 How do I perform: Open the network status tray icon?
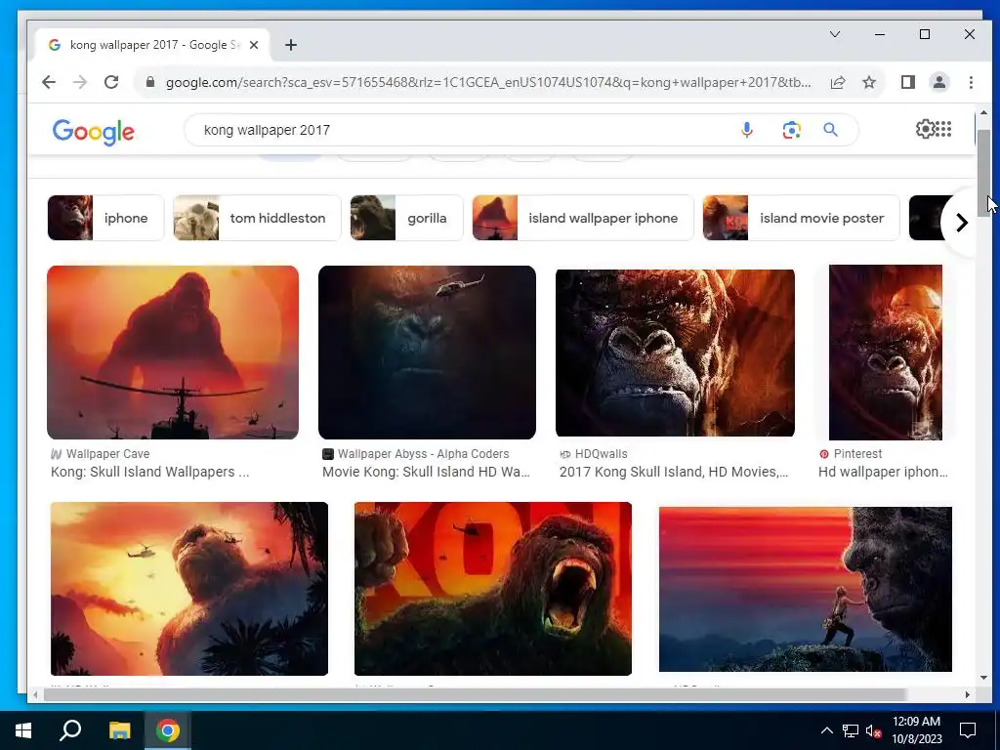point(851,730)
